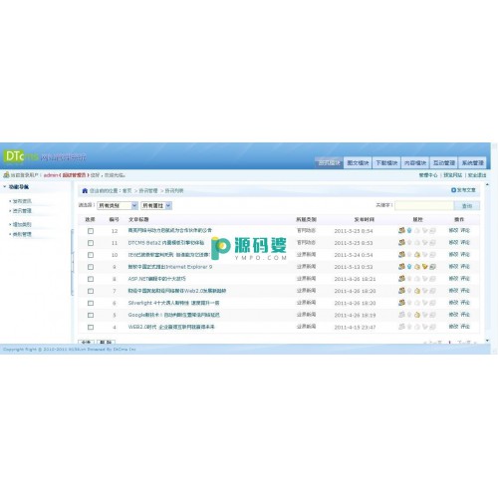Switch to the 图文模块 tab
Viewport: 498px width, 498px height.
(x=358, y=162)
